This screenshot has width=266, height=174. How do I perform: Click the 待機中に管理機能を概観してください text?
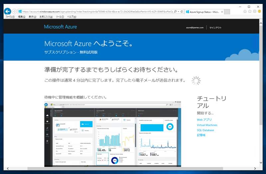(76, 97)
